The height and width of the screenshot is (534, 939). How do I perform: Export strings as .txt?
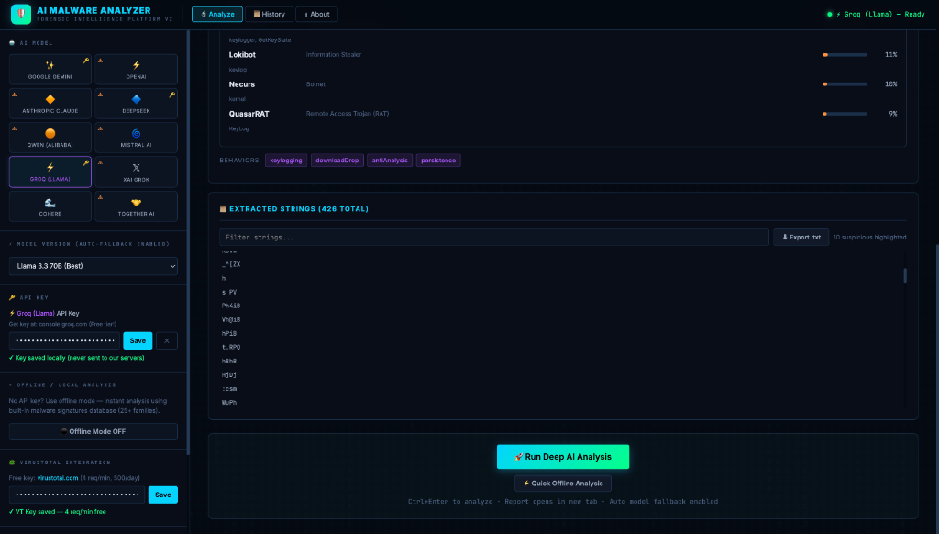(801, 238)
